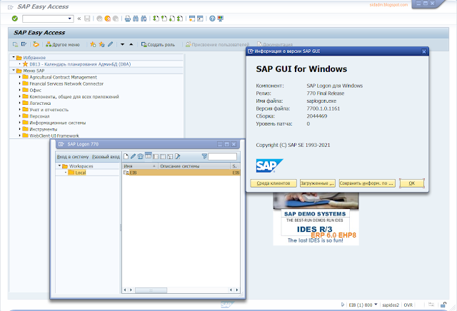Click the First Page icon
457x311 pixels.
pos(156,19)
